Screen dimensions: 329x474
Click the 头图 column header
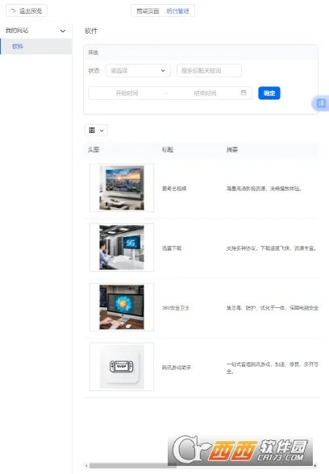(94, 150)
